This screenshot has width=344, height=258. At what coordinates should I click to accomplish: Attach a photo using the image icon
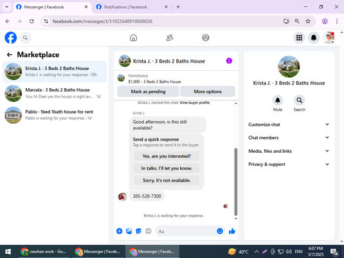coord(129,231)
